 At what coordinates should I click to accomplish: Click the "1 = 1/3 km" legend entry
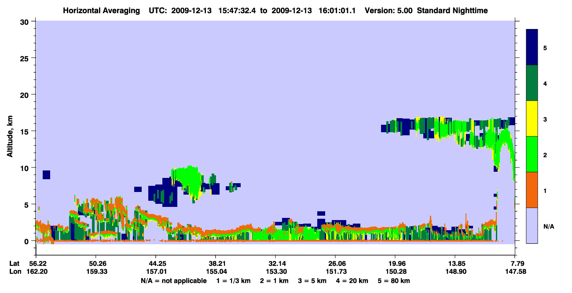tap(234, 280)
